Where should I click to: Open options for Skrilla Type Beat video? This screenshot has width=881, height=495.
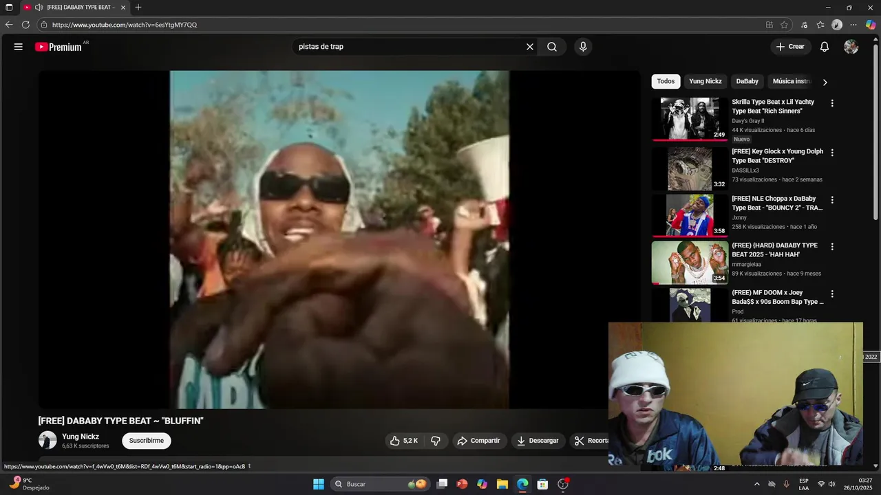[x=832, y=103]
